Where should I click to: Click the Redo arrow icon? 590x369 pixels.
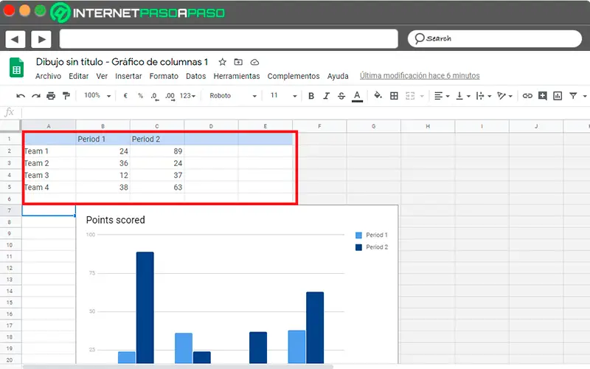click(x=35, y=96)
